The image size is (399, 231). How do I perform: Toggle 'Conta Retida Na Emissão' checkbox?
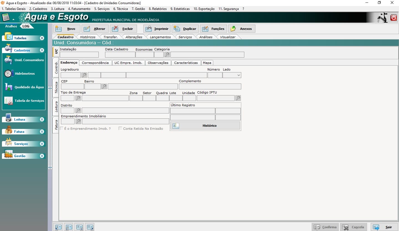(120, 129)
